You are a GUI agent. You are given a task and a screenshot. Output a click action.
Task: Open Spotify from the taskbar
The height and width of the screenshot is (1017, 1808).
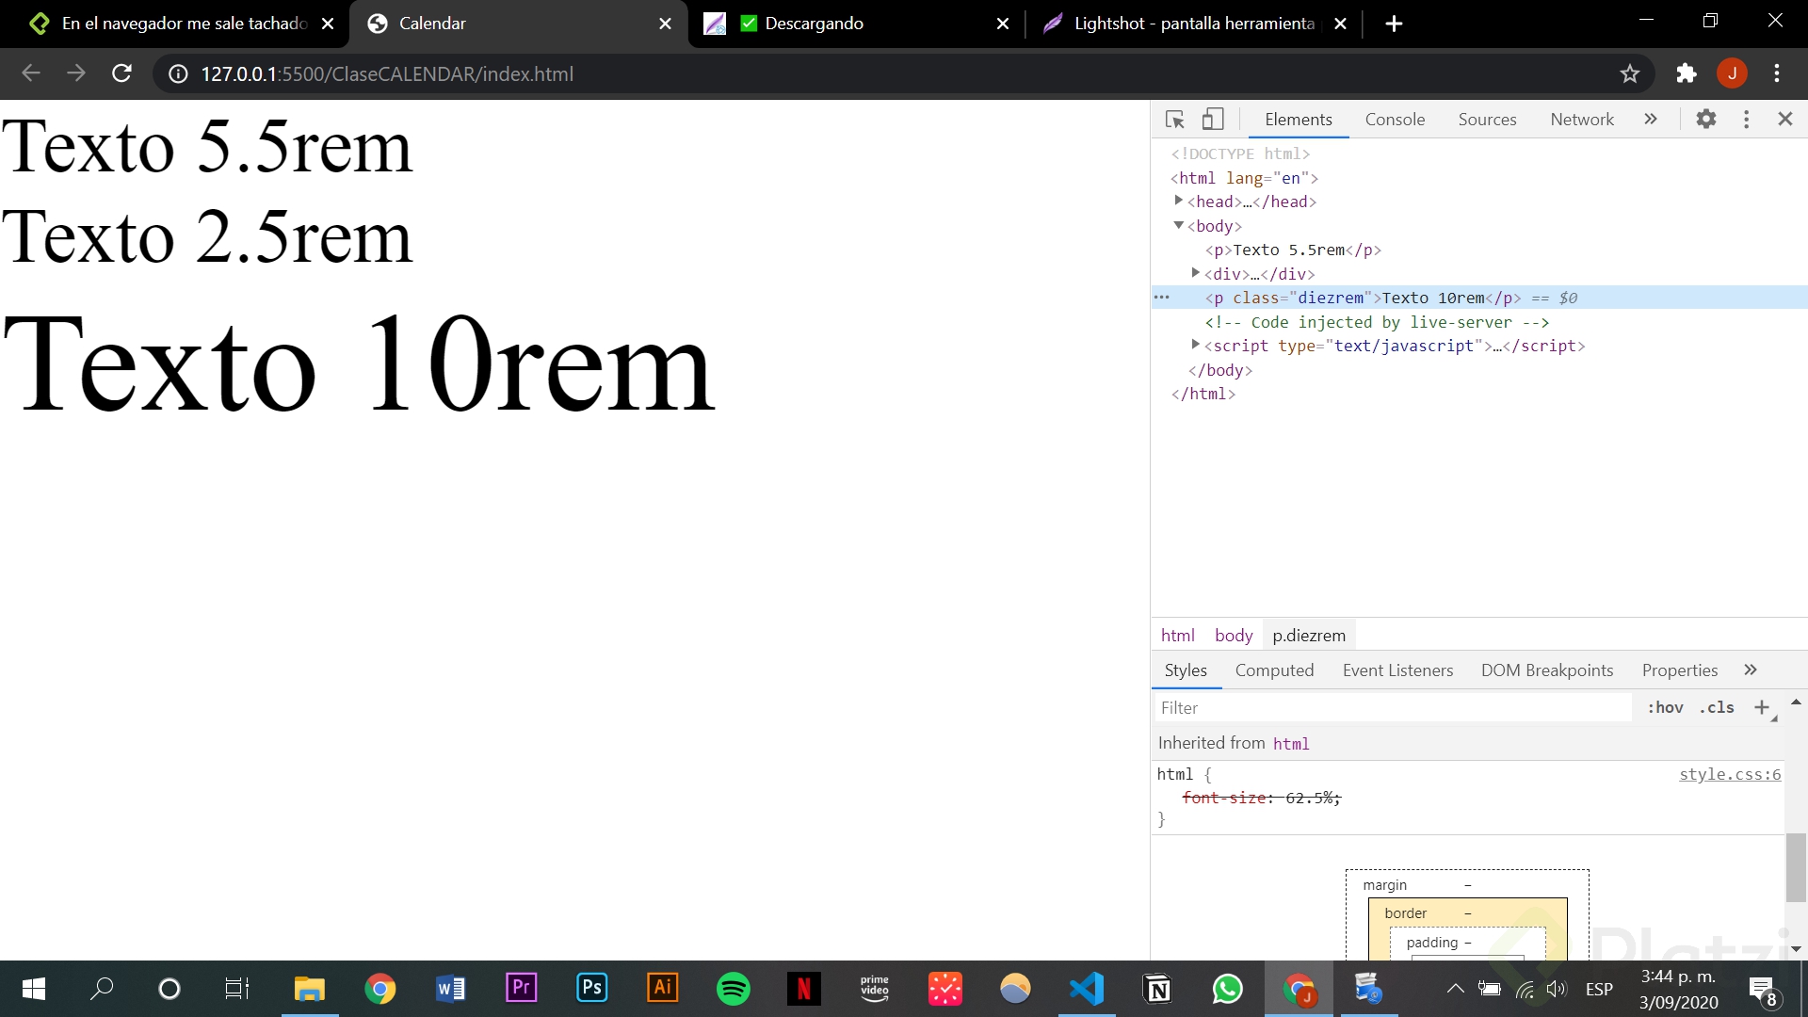733,989
